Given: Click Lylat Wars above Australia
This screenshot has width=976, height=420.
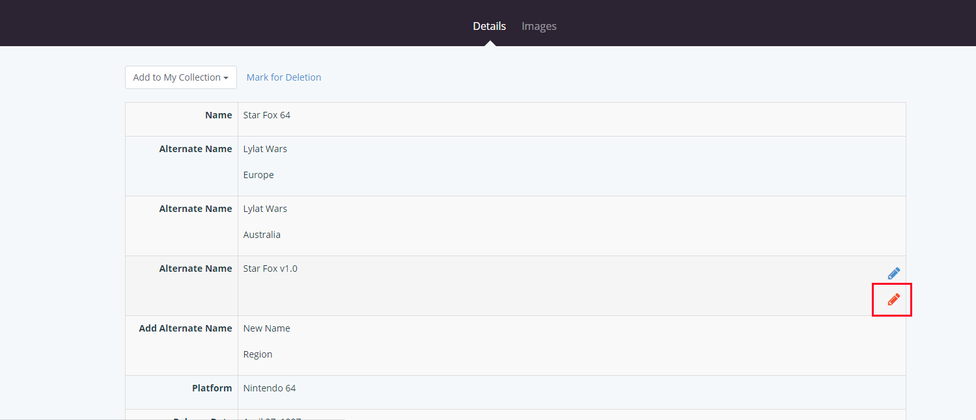Looking at the screenshot, I should (x=265, y=209).
